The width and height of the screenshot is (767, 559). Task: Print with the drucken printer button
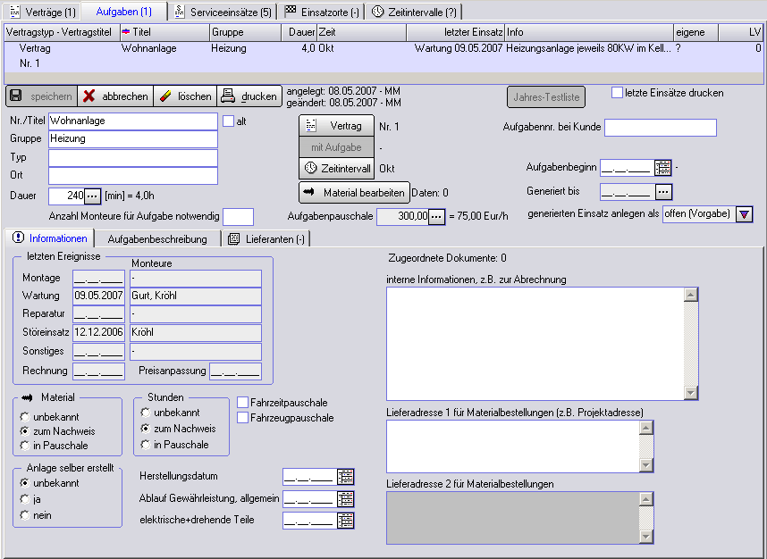pos(249,96)
